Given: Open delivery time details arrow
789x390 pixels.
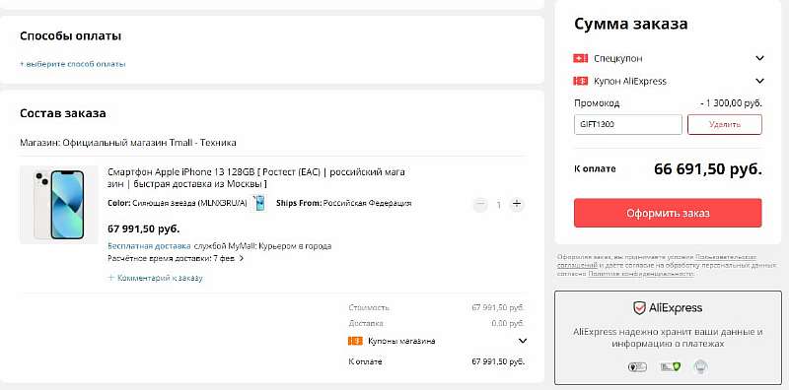Looking at the screenshot, I should [x=242, y=258].
